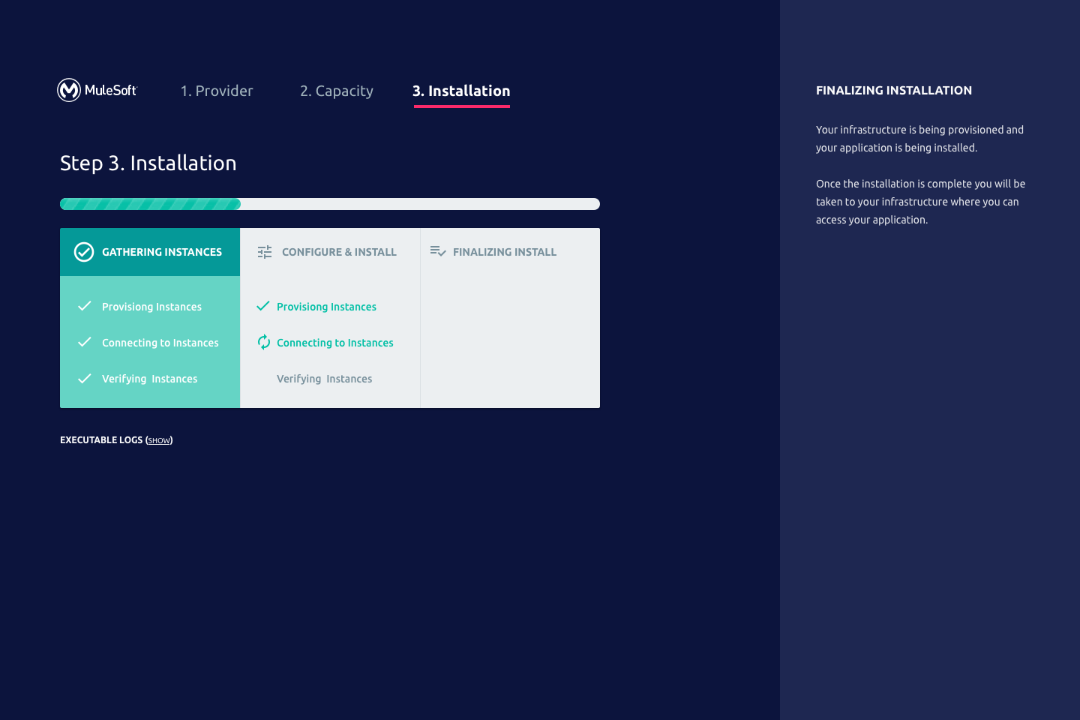This screenshot has width=1080, height=720.
Task: Click the installation progress bar
Action: click(x=330, y=204)
